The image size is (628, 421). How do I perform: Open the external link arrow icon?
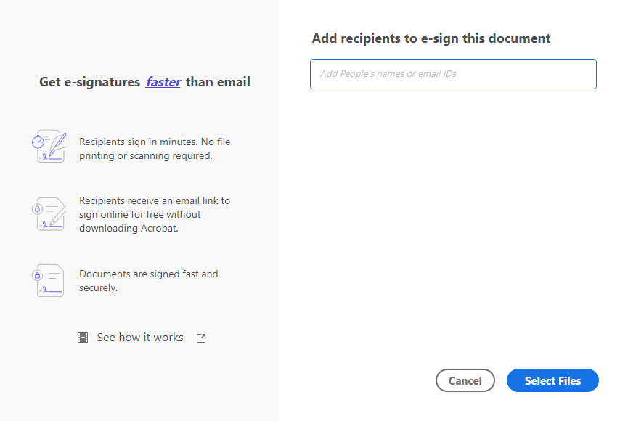pos(201,338)
